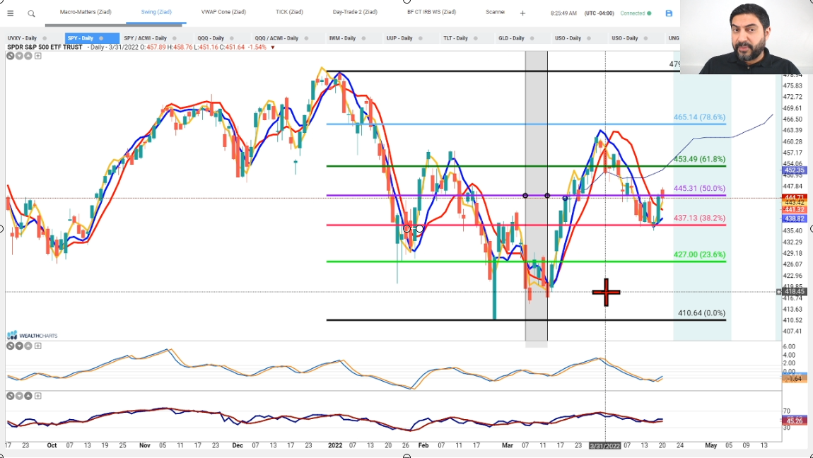The height and width of the screenshot is (458, 813).
Task: Click the 438.82 blue price tag
Action: (x=795, y=219)
